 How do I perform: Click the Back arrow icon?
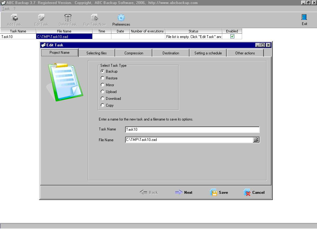(143, 192)
